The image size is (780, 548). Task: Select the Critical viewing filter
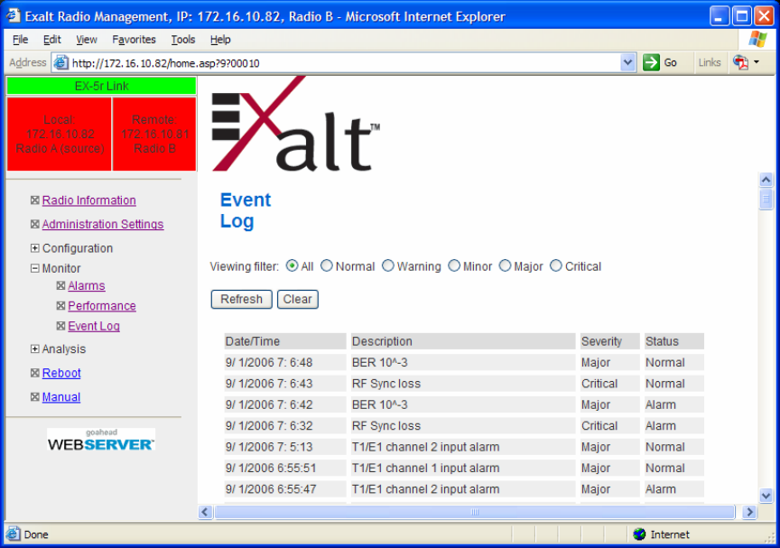(555, 266)
